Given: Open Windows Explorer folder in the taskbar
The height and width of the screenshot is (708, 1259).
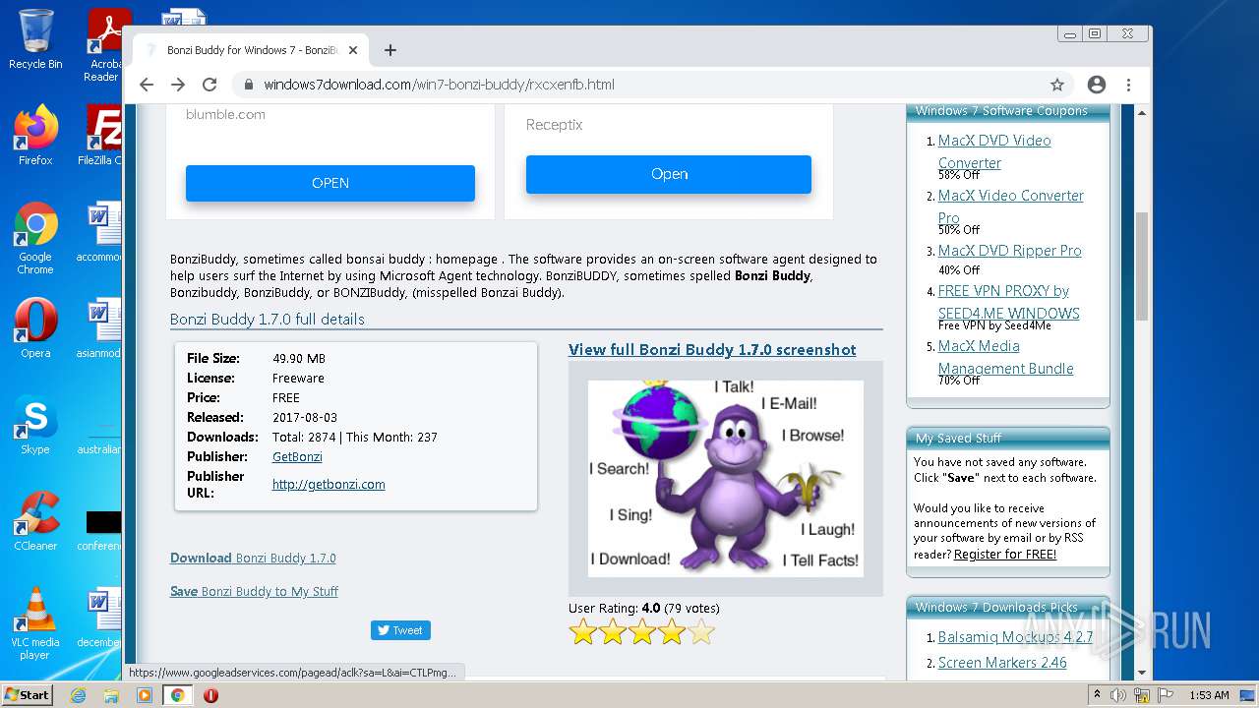Looking at the screenshot, I should pyautogui.click(x=111, y=695).
